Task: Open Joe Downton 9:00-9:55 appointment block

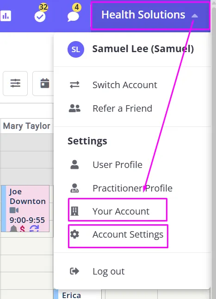Action: pos(25,209)
